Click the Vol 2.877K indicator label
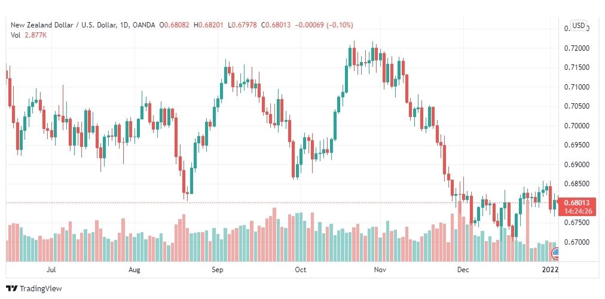Image resolution: width=605 pixels, height=299 pixels. (x=29, y=35)
